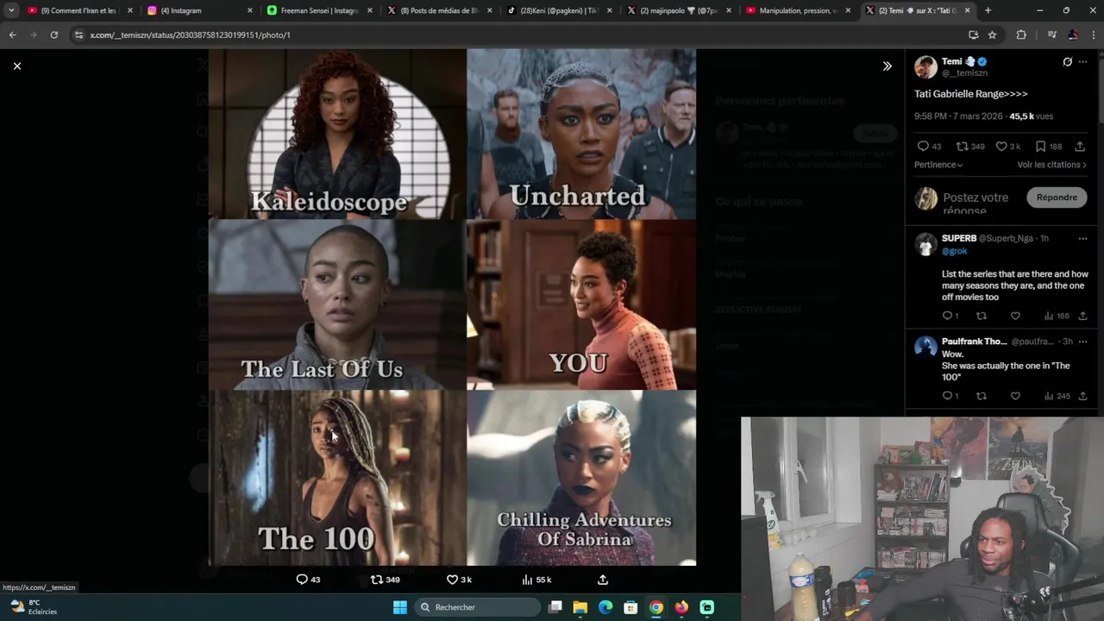Click the Répondre button
Viewport: 1104px width, 621px height.
coord(1057,198)
